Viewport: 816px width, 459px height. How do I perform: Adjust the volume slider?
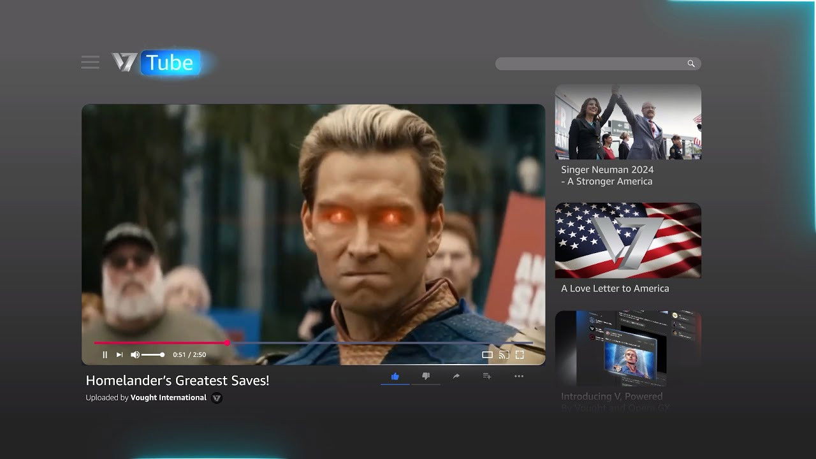[153, 355]
